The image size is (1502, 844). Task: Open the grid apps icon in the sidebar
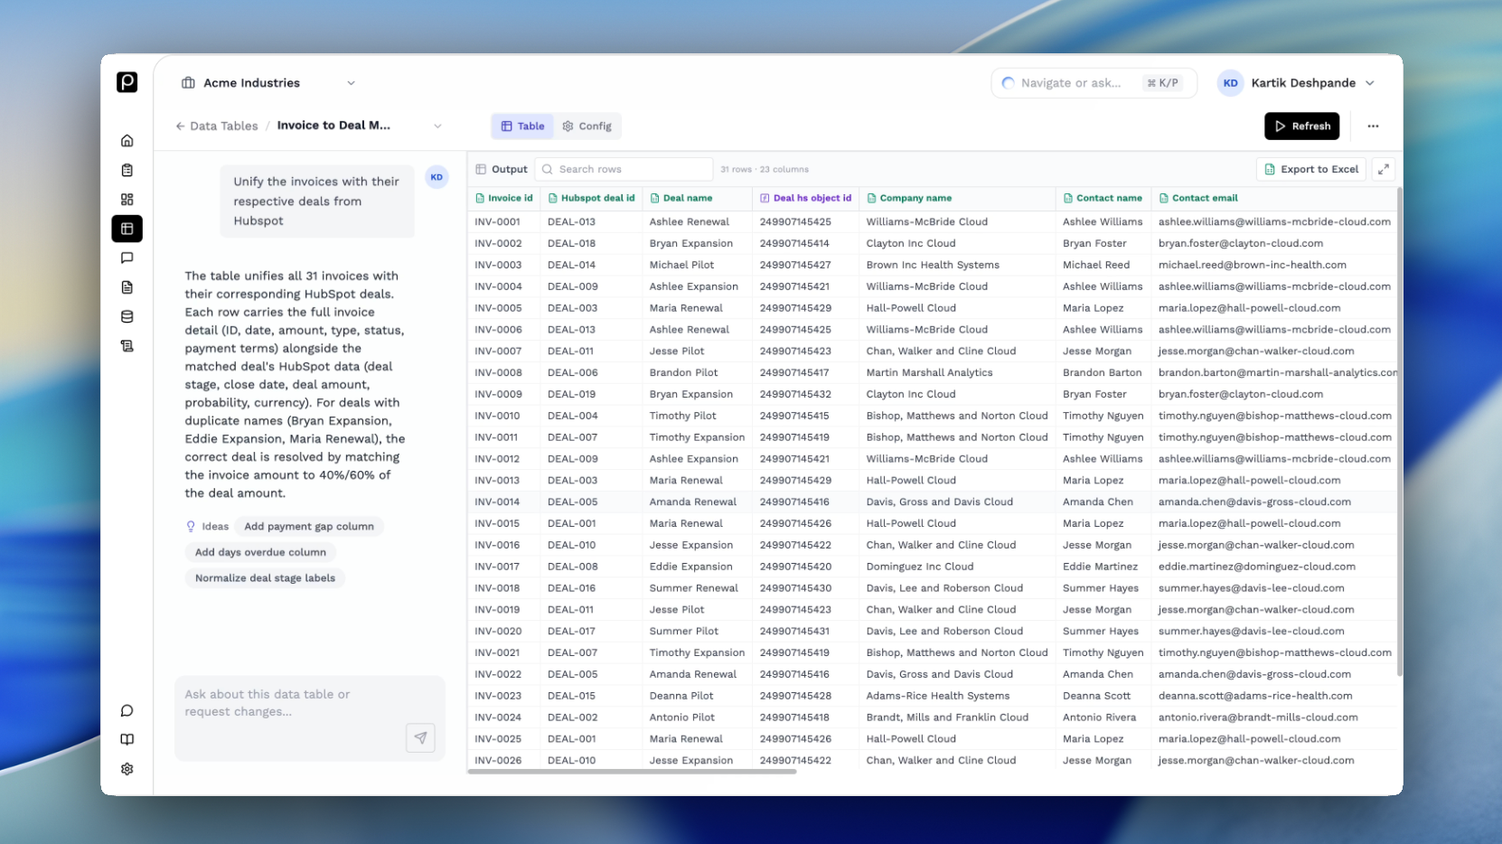tap(127, 200)
